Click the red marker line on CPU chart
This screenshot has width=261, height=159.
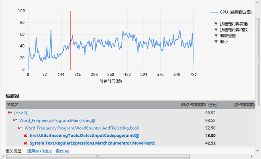click(x=71, y=40)
